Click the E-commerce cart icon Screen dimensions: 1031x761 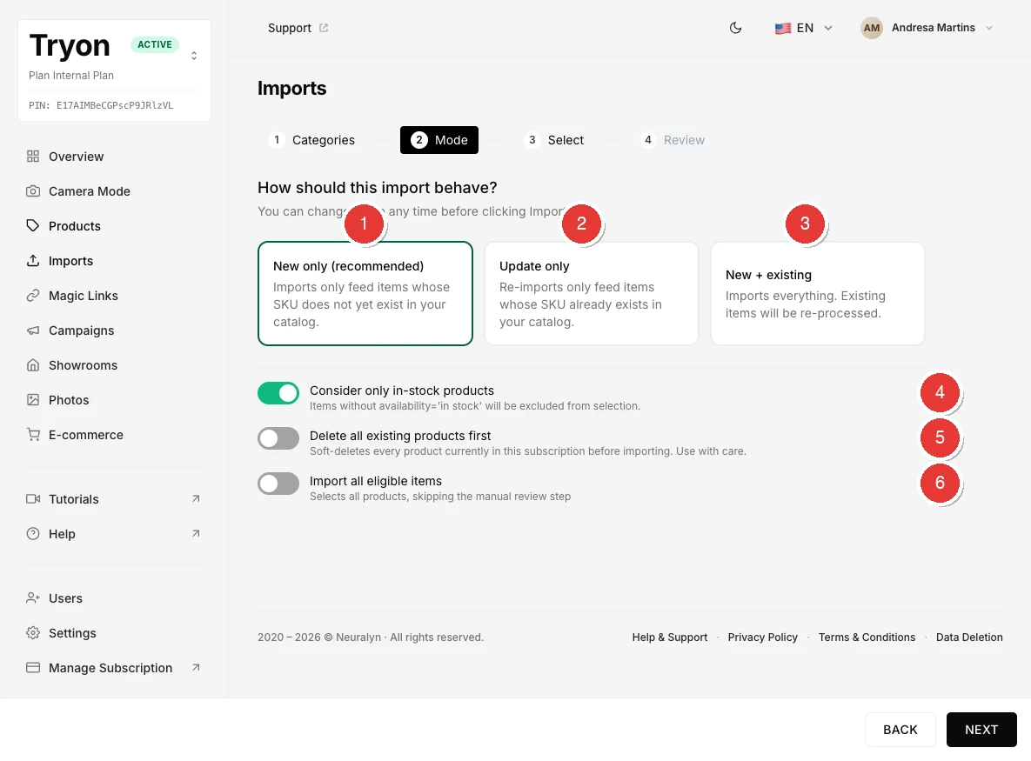pyautogui.click(x=33, y=435)
